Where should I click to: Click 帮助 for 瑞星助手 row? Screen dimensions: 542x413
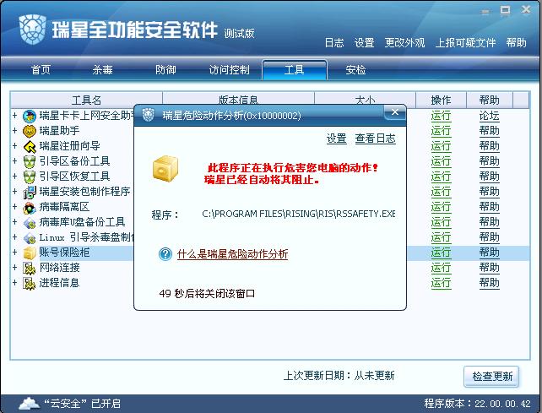click(x=489, y=131)
